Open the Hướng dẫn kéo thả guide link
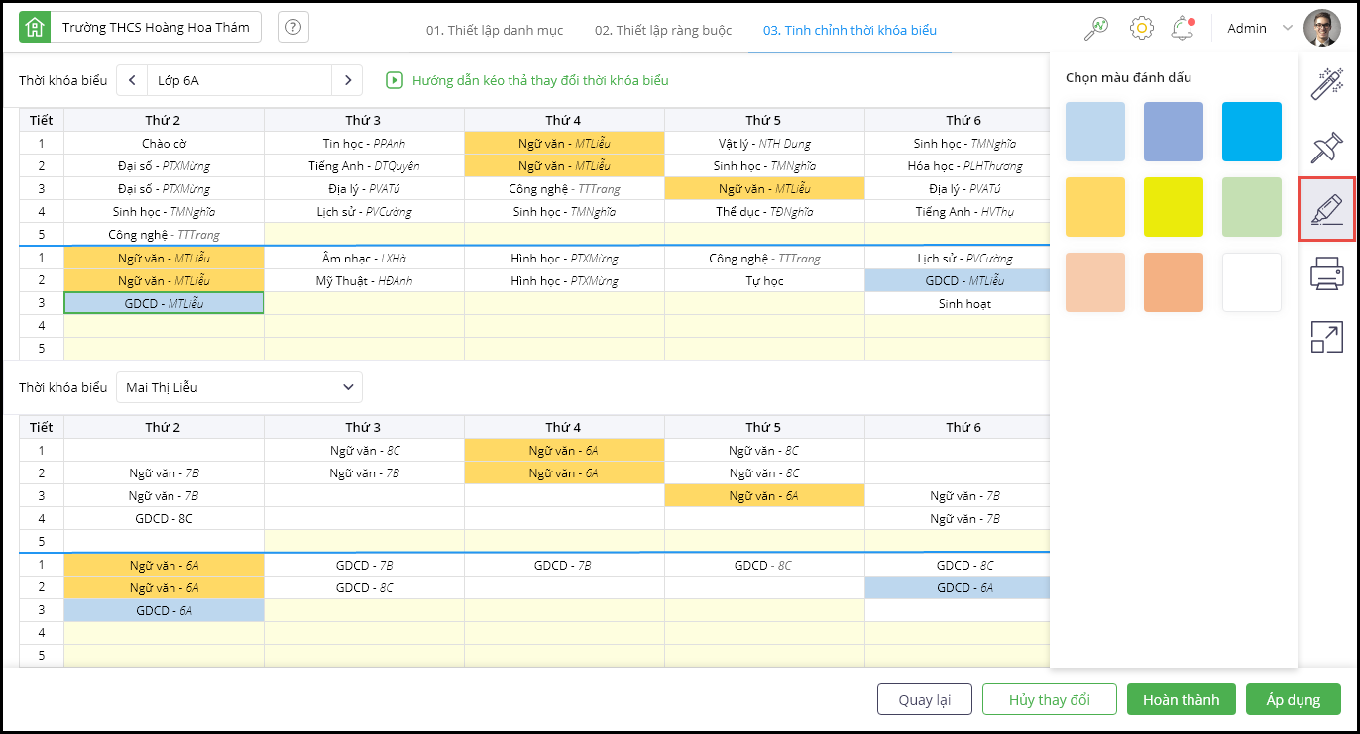 click(x=540, y=80)
